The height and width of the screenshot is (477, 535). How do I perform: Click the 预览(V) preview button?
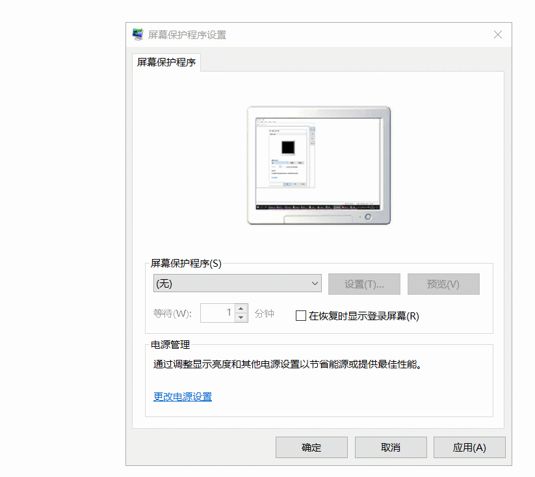(443, 284)
